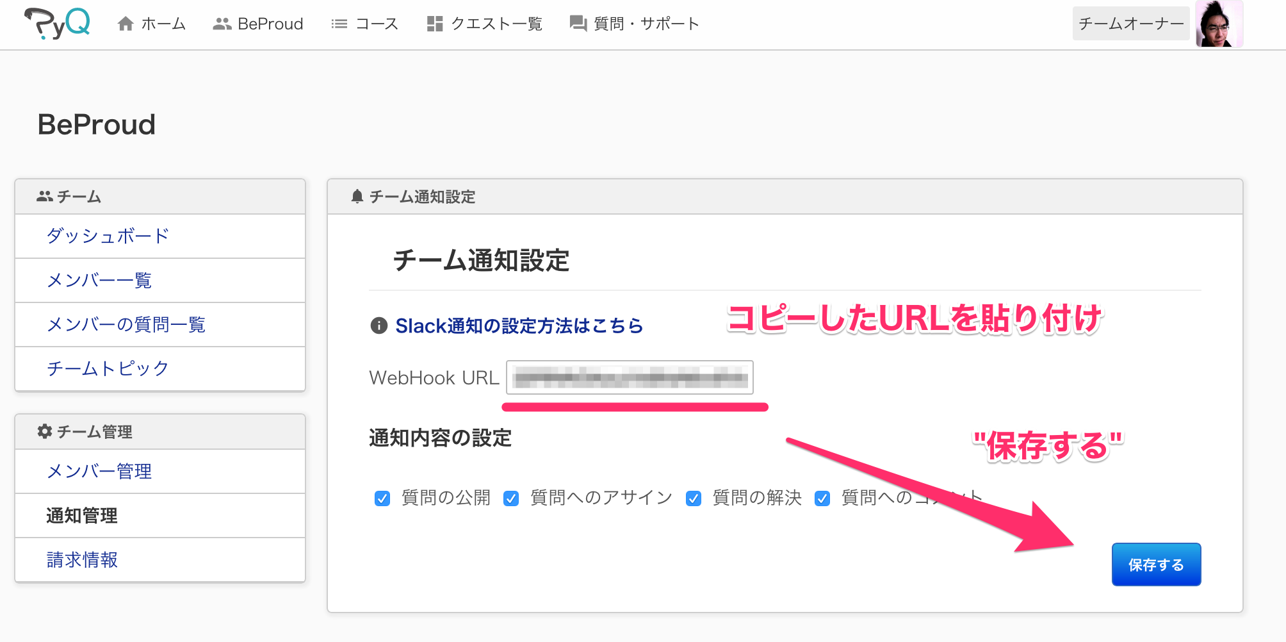Click the people icon next to BeProud
Image resolution: width=1286 pixels, height=642 pixels.
point(221,23)
